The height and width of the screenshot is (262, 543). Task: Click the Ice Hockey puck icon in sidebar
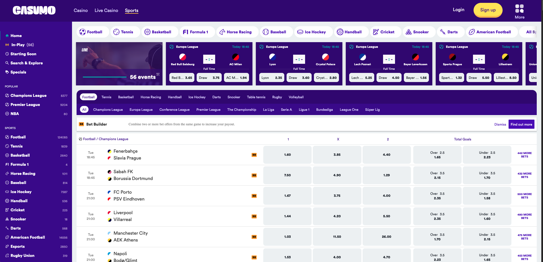click(x=7, y=192)
